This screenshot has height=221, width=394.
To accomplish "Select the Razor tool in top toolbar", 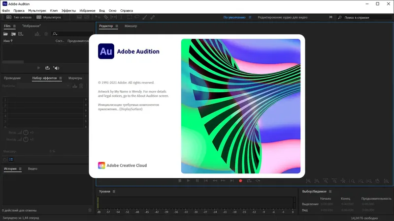I will (106, 17).
